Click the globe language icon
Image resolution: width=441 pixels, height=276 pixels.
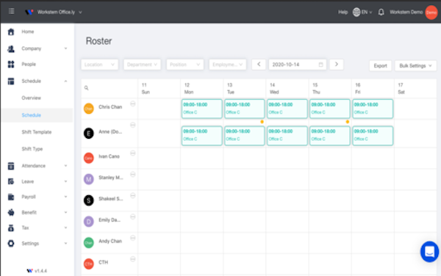(356, 12)
